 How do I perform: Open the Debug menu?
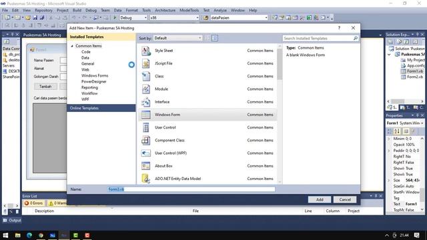91,10
